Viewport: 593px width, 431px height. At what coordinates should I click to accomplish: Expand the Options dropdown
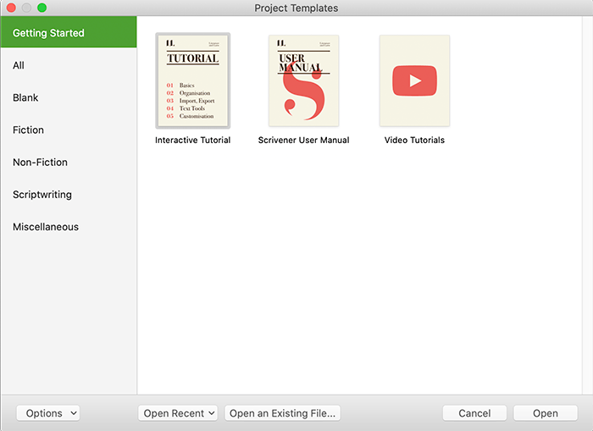pos(48,413)
